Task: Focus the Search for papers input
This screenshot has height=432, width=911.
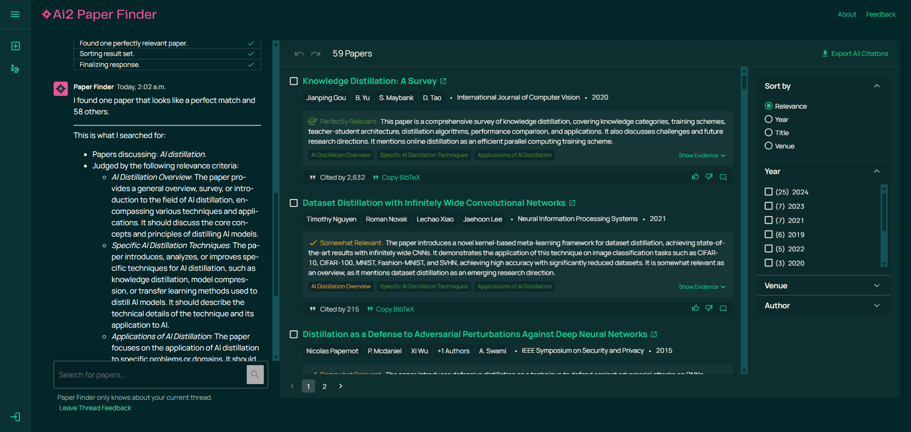Action: click(x=150, y=375)
